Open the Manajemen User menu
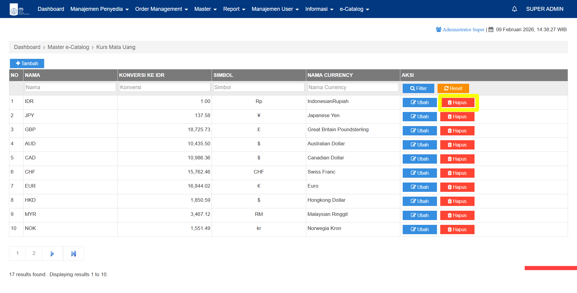 (x=275, y=9)
